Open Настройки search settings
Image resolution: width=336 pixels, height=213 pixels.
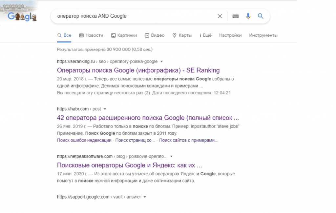coord(230,35)
